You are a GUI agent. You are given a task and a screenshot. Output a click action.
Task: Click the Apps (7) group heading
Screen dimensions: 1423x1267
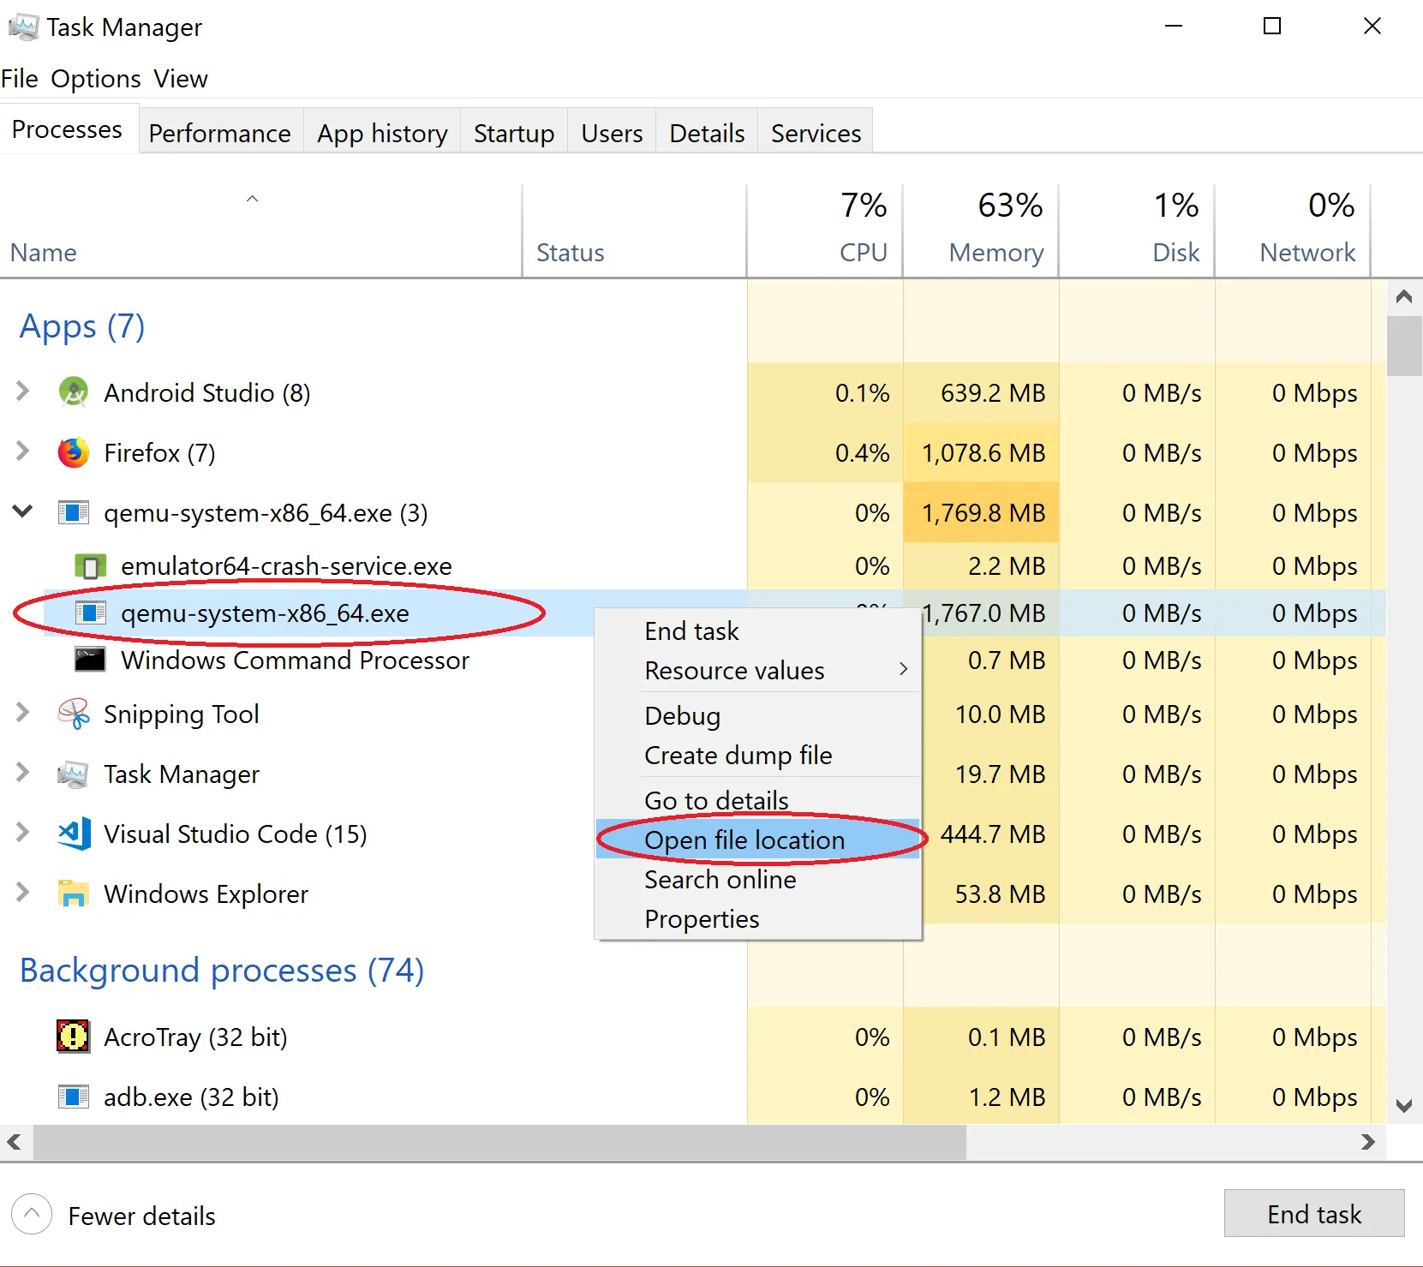82,326
